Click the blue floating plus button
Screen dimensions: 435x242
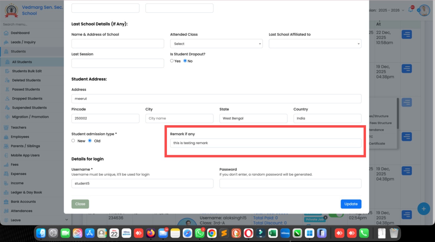423,209
